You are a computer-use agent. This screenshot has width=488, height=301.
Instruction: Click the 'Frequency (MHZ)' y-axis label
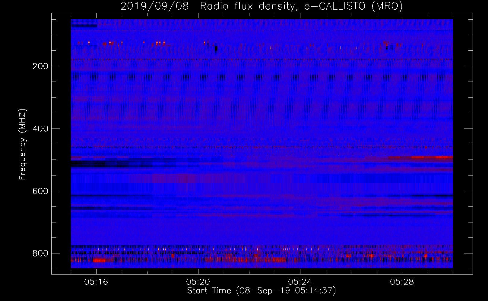(23, 144)
